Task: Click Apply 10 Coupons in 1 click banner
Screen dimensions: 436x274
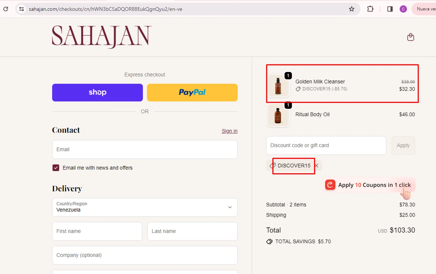Action: (x=370, y=185)
